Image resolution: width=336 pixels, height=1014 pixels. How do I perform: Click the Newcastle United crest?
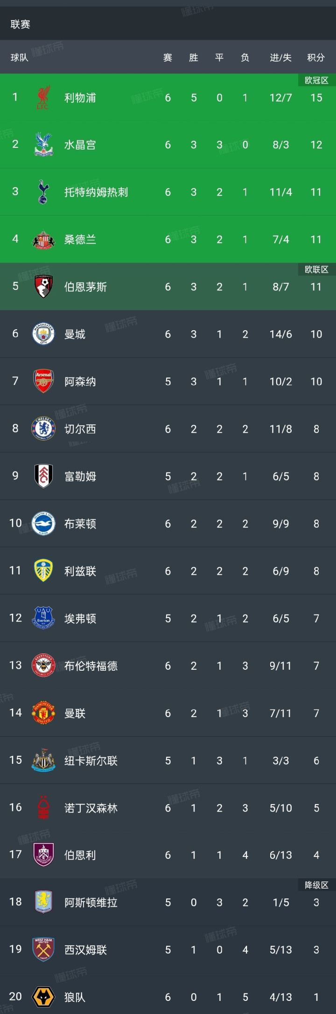tap(43, 760)
